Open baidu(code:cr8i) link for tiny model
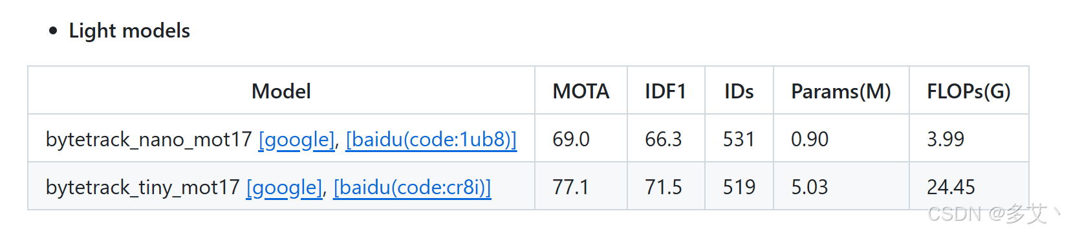1071x233 pixels. pos(413,187)
